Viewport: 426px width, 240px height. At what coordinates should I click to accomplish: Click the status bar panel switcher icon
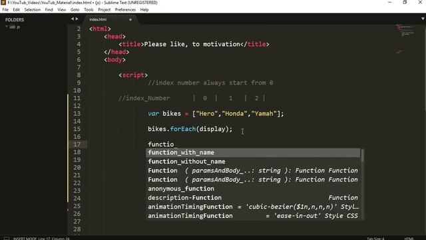pos(7,239)
